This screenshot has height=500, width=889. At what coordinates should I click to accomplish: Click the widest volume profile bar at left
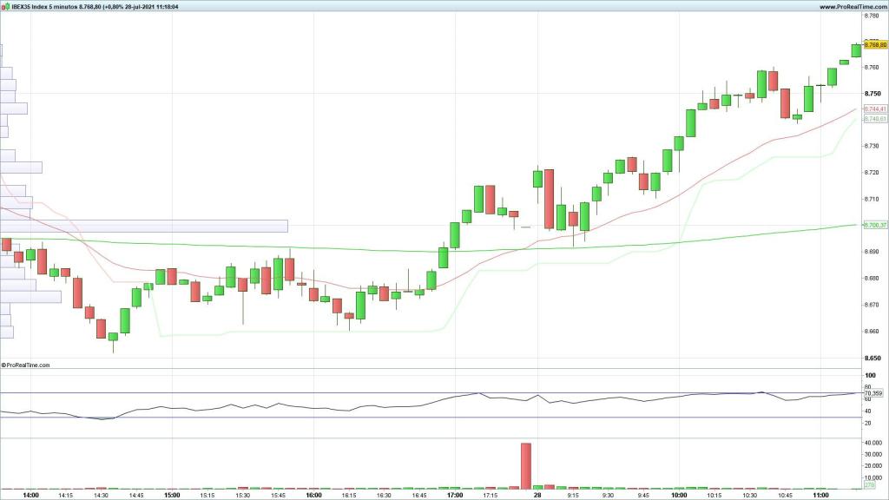coord(144,227)
